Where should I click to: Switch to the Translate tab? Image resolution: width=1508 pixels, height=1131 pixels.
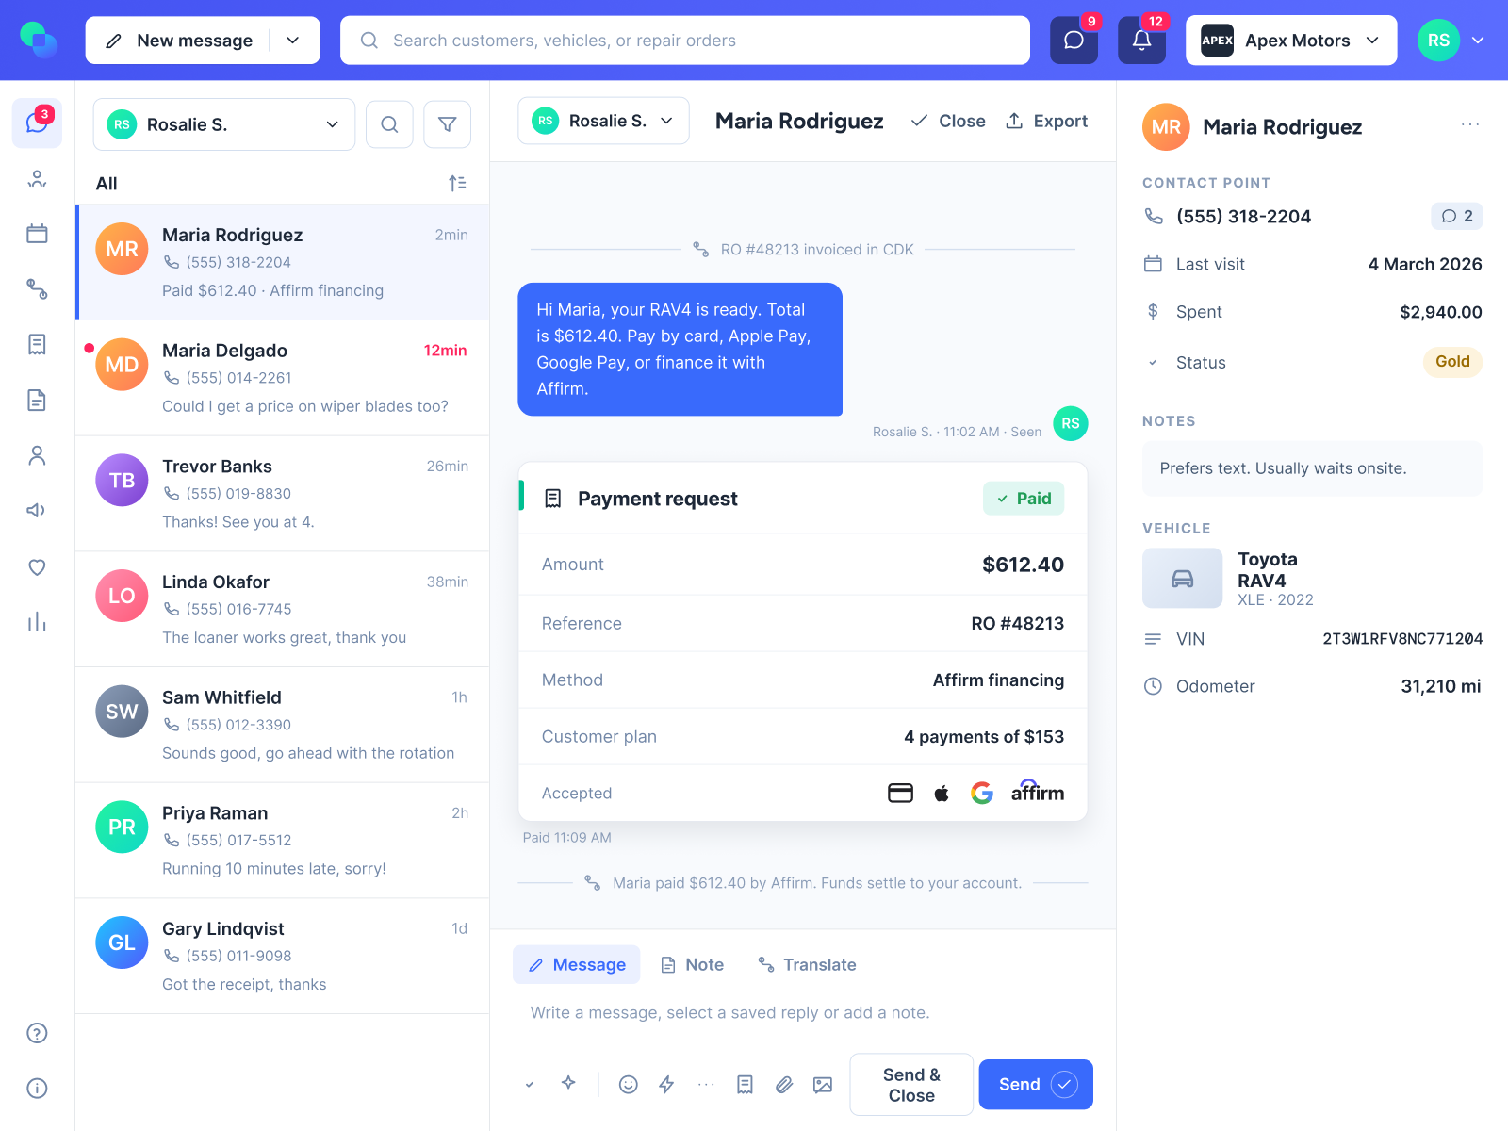pyautogui.click(x=808, y=965)
